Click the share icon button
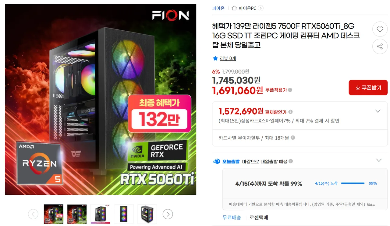 point(380,46)
